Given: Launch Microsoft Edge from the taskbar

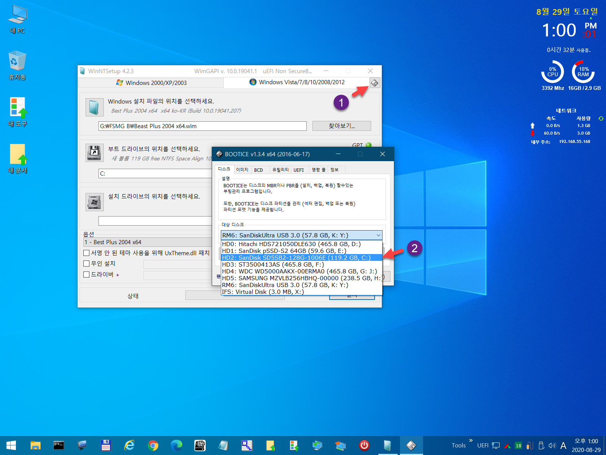Looking at the screenshot, I should (x=176, y=445).
